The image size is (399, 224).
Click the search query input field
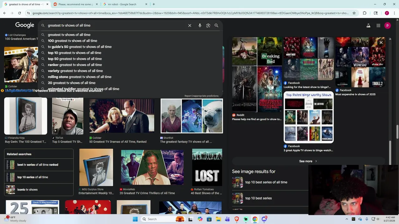tap(115, 26)
